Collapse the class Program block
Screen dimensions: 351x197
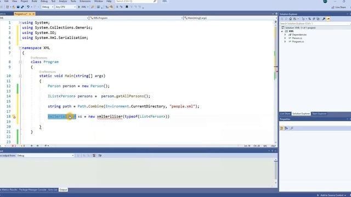(20, 62)
